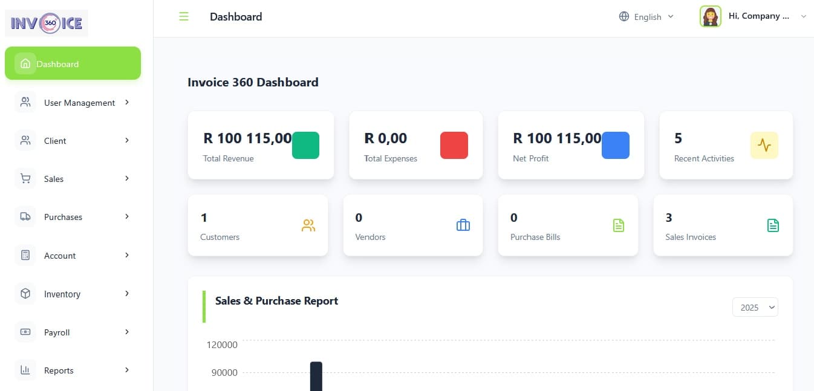Expand the Sales menu chevron
Screen dimensions: 814x391
coord(126,178)
